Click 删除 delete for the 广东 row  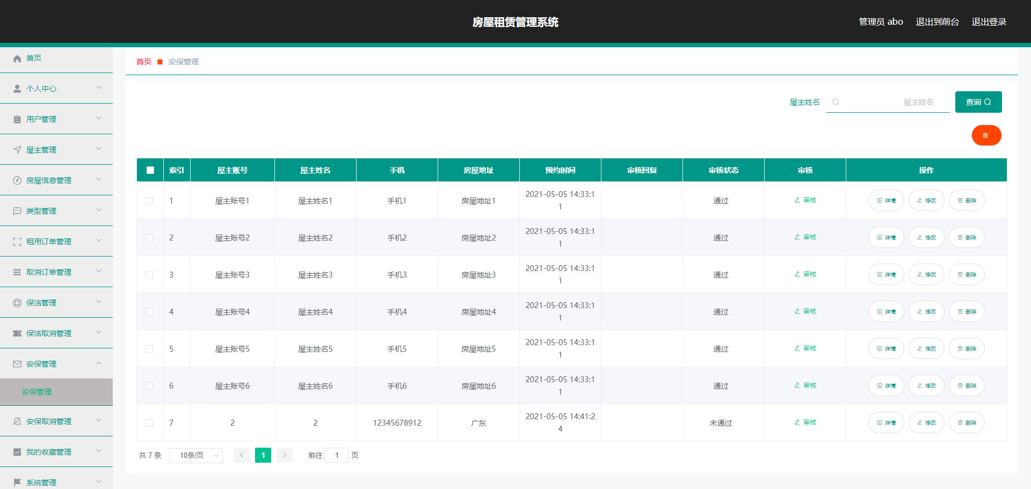[967, 422]
